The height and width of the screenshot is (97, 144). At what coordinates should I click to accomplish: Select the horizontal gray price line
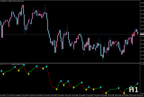click(70, 34)
